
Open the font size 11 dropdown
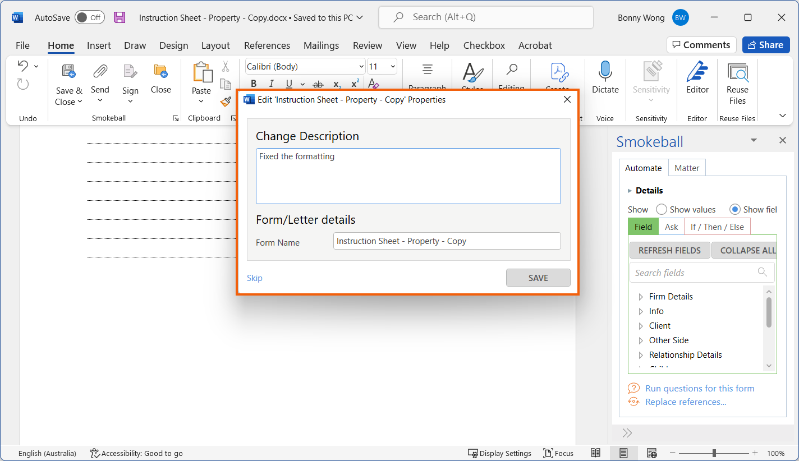[x=392, y=67]
